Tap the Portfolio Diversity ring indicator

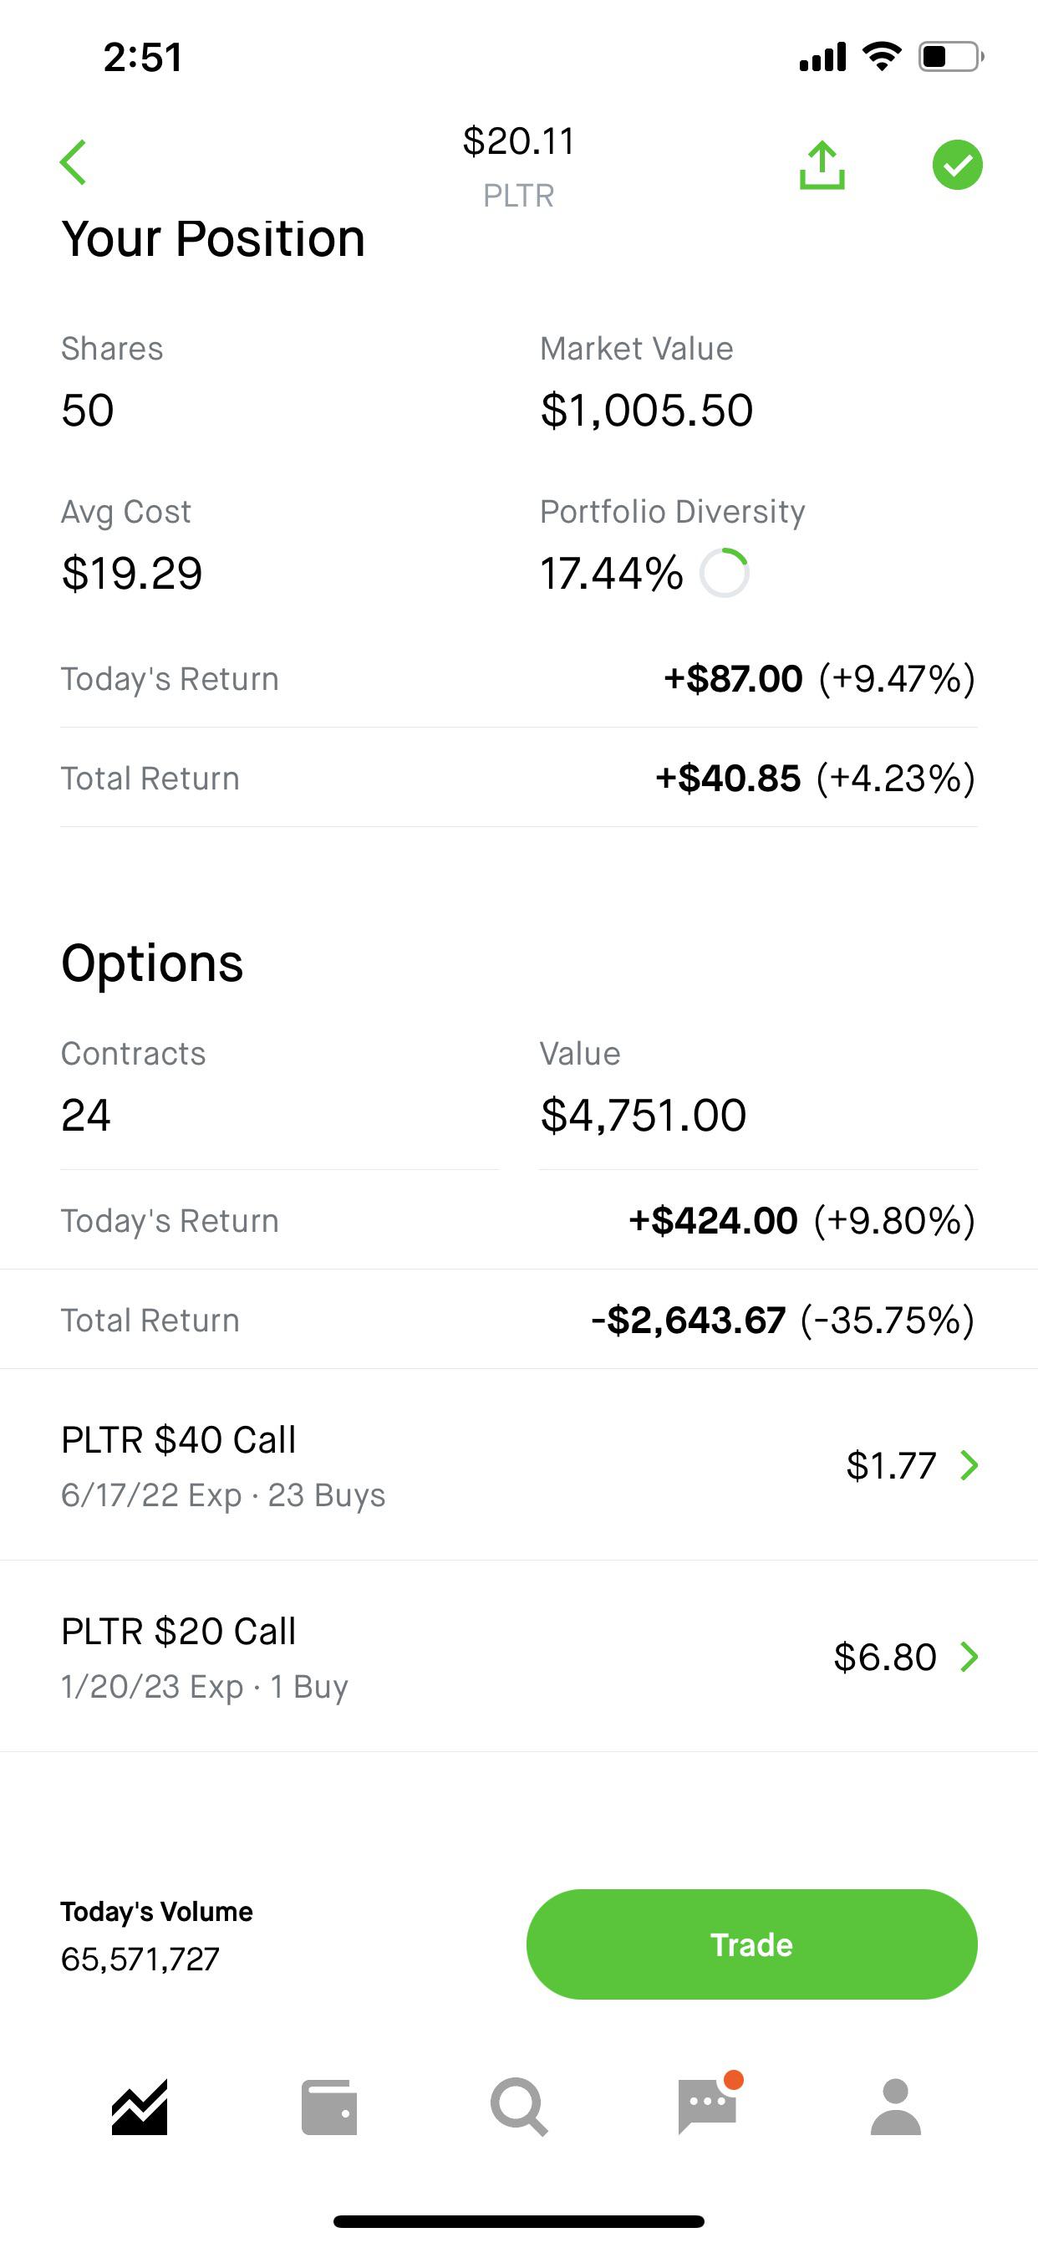tap(725, 574)
